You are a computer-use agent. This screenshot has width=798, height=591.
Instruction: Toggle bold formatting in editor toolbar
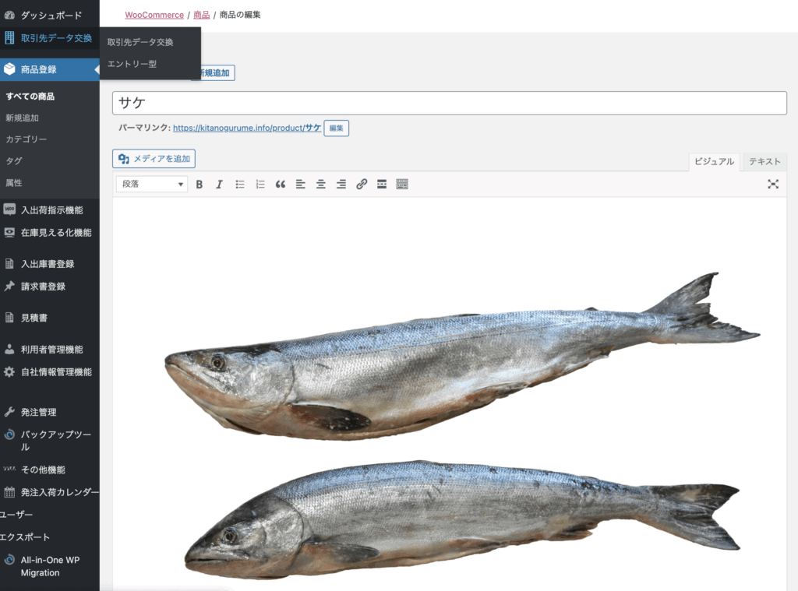[199, 185]
